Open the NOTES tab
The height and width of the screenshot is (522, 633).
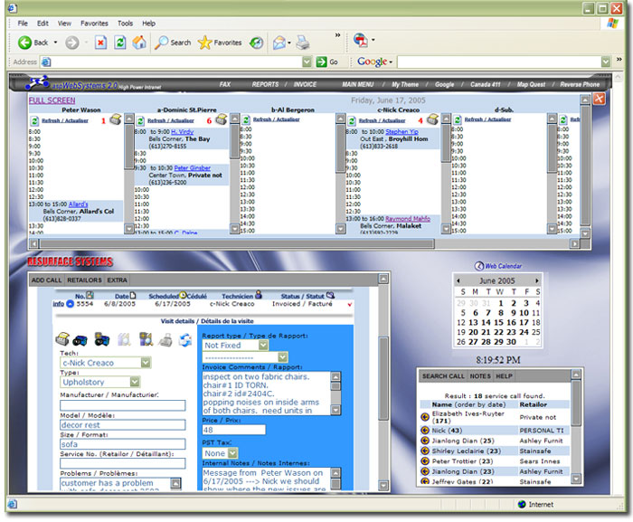click(480, 376)
